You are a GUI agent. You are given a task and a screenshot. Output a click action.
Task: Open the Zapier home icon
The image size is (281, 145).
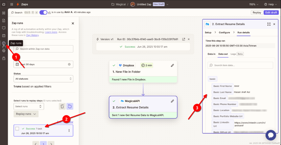coord(4,4)
